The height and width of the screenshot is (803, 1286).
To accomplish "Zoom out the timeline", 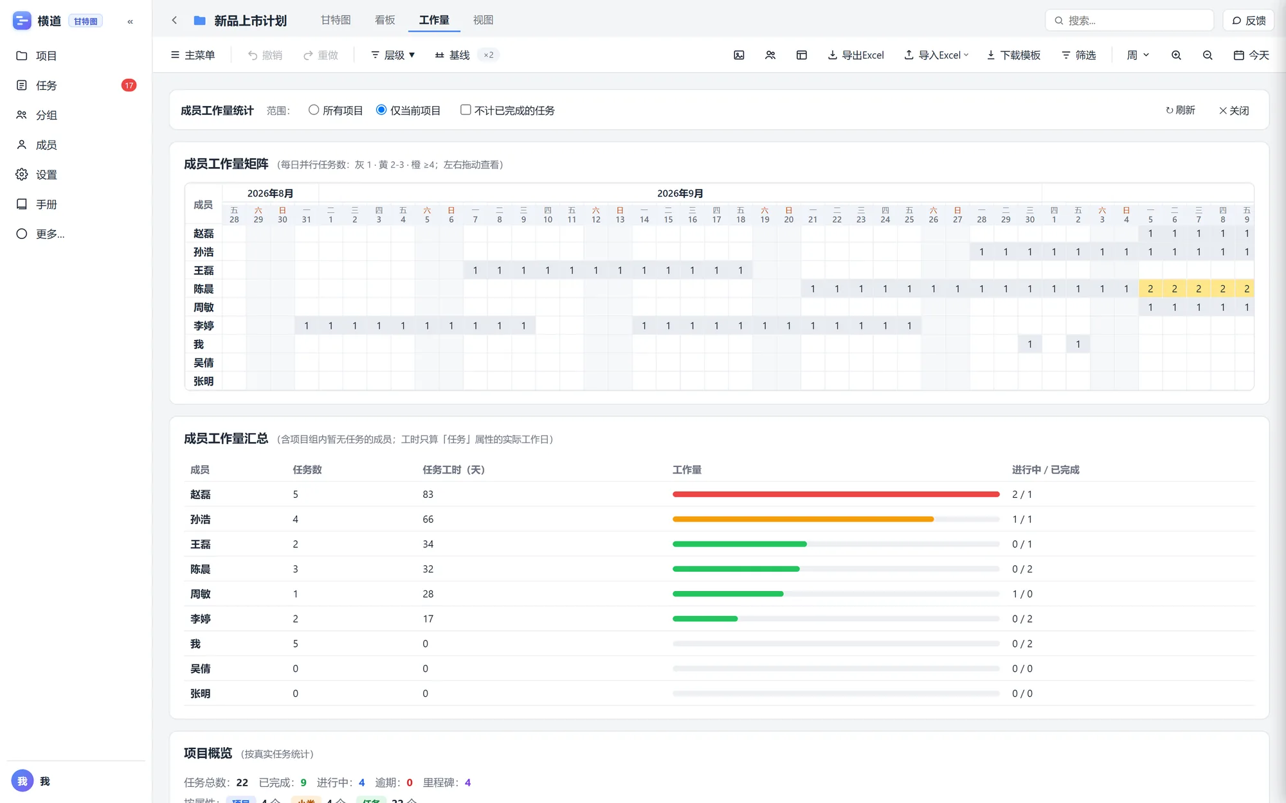I will point(1208,55).
